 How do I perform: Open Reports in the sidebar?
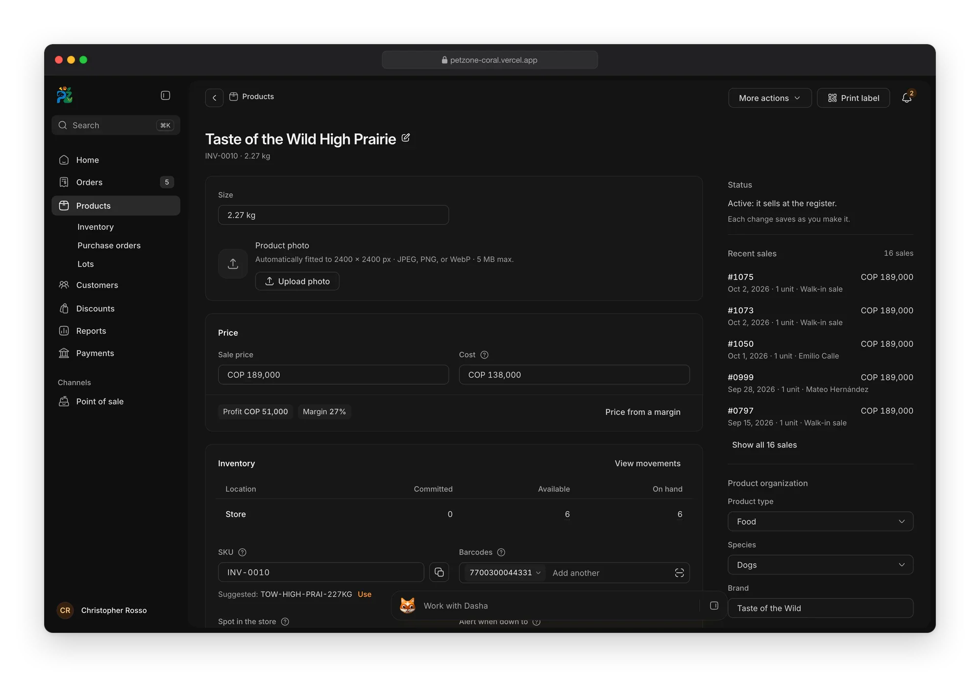116,331
